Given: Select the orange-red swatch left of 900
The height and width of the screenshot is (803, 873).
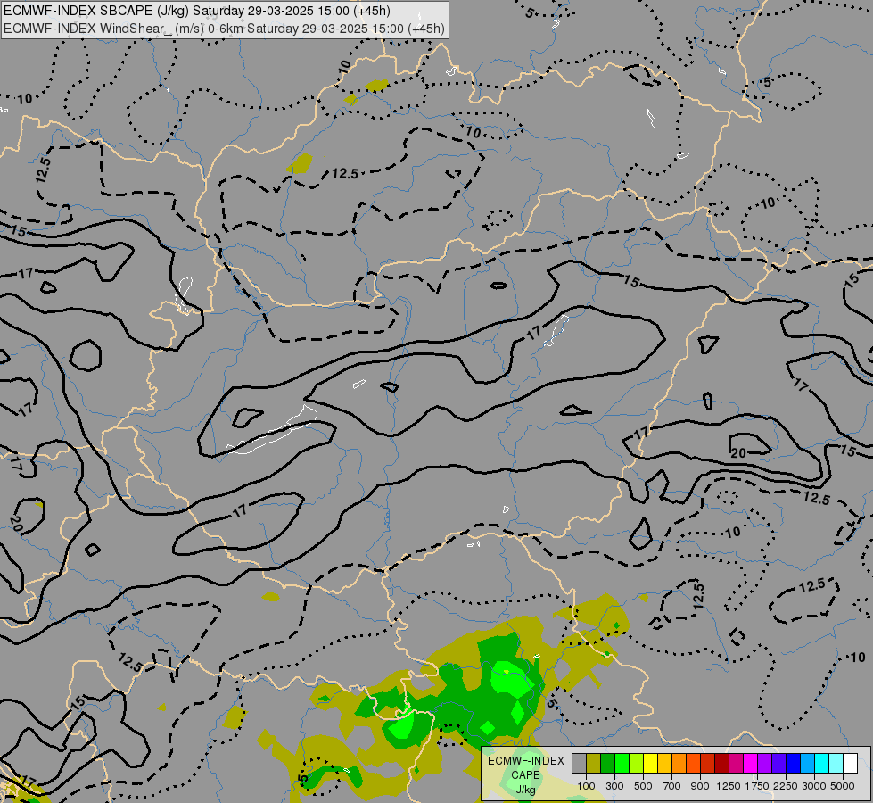Looking at the screenshot, I should (x=693, y=763).
